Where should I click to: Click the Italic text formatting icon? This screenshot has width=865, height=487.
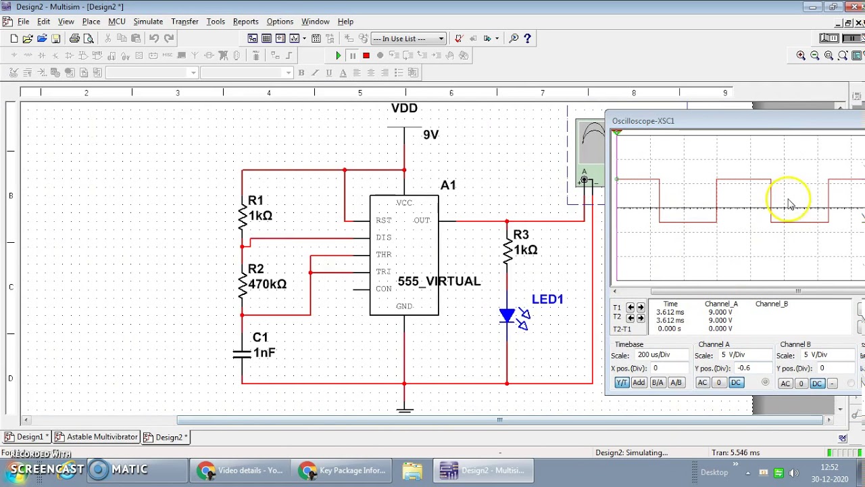[315, 72]
